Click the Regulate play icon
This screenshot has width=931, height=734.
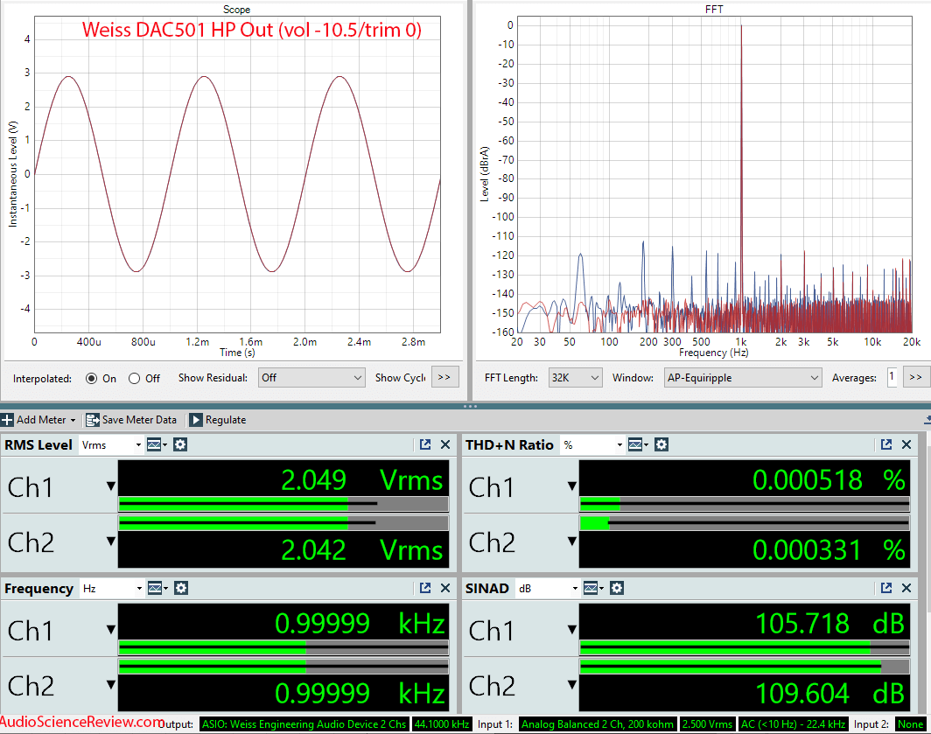point(195,420)
